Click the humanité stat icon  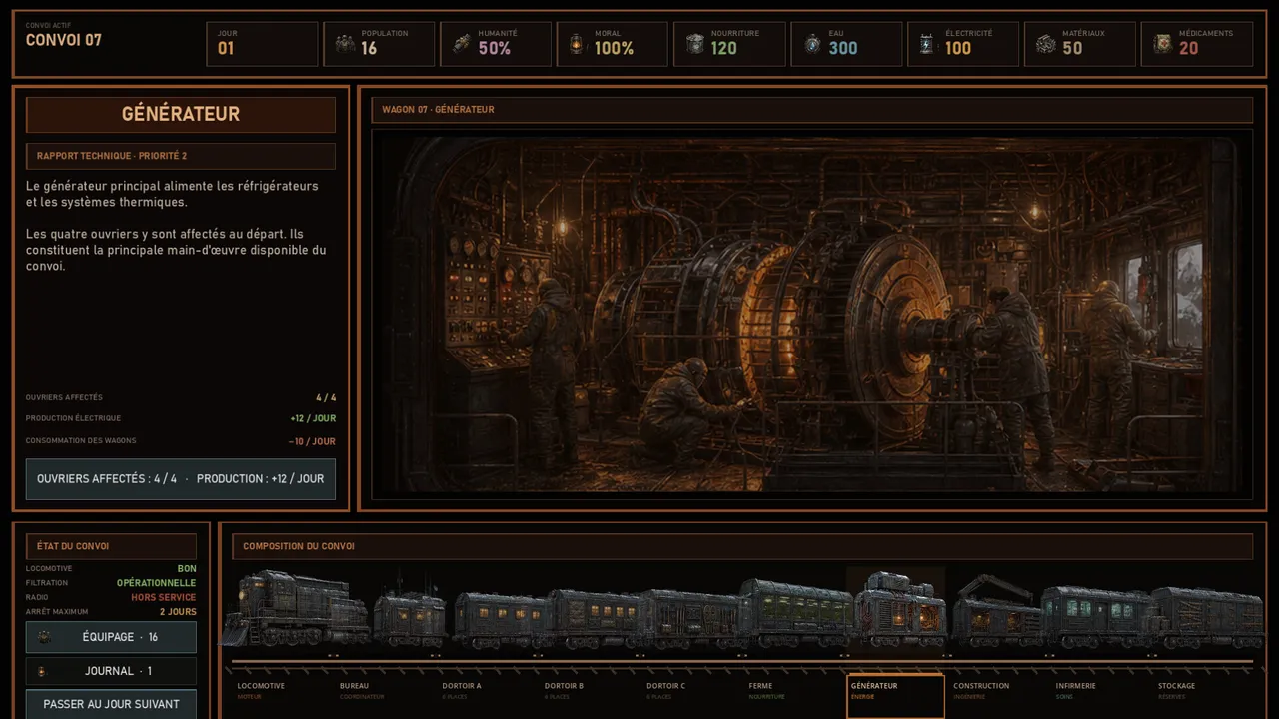point(462,44)
